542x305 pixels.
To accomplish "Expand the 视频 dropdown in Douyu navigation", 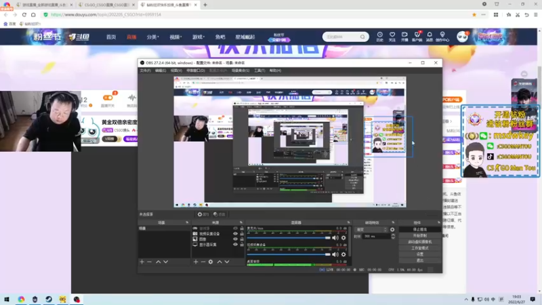I will point(175,37).
